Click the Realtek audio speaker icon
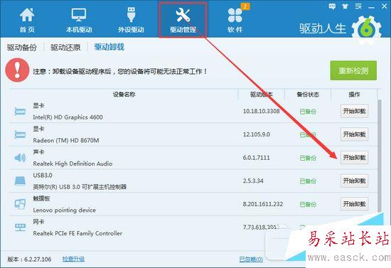This screenshot has height=268, width=391. 20,158
